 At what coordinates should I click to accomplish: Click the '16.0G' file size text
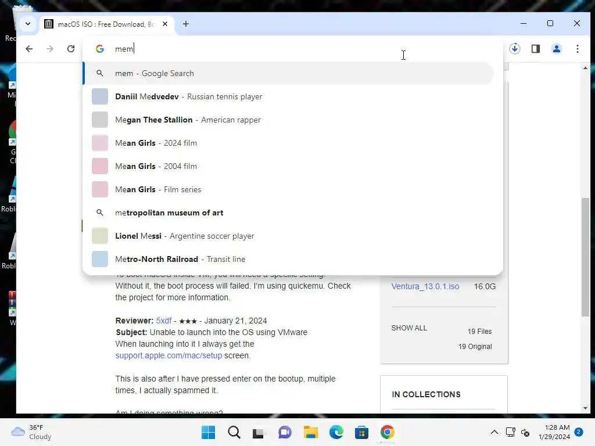[485, 286]
